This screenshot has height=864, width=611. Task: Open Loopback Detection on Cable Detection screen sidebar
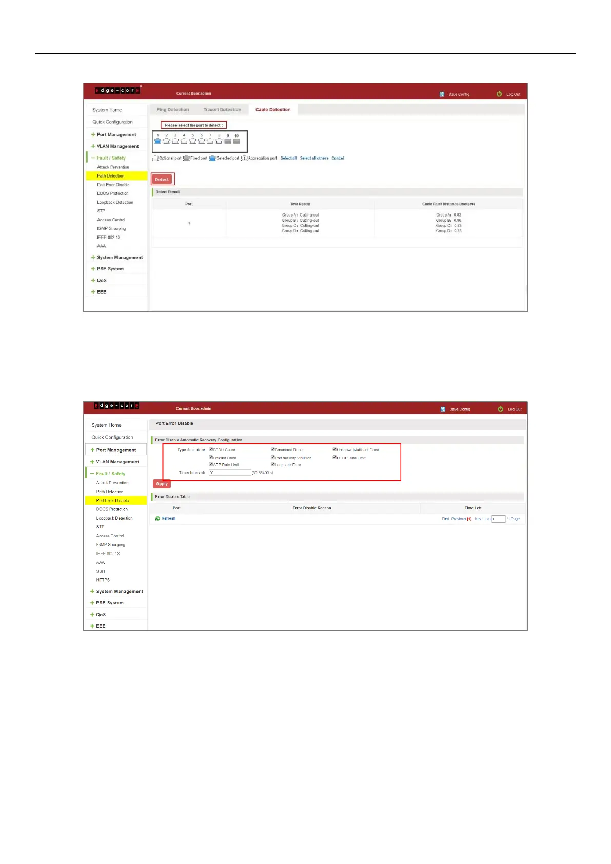click(x=115, y=203)
